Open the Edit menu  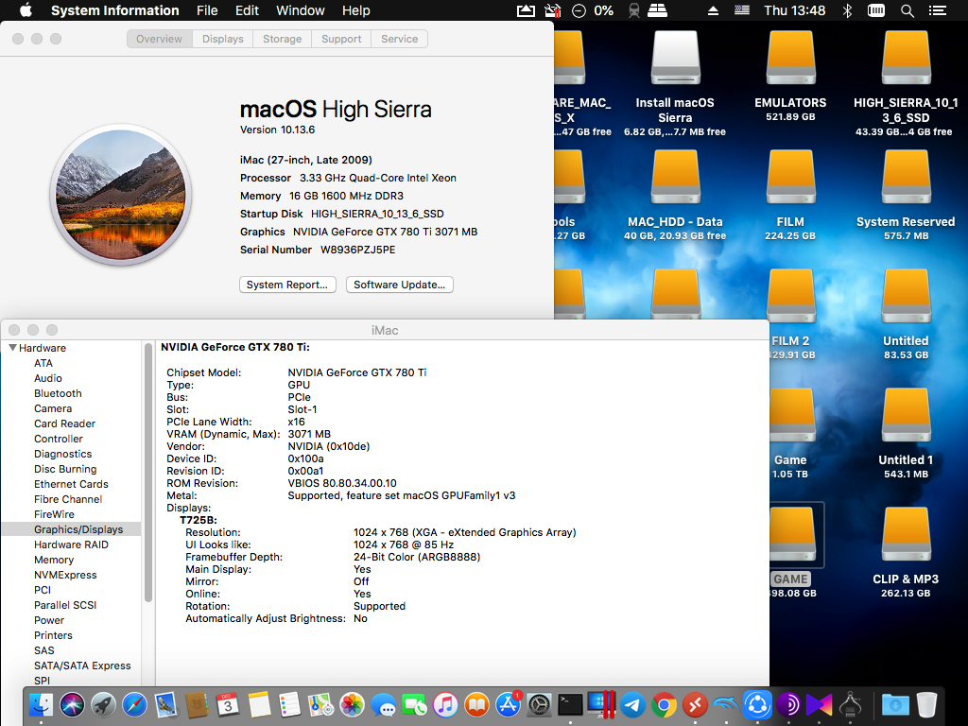[x=247, y=10]
